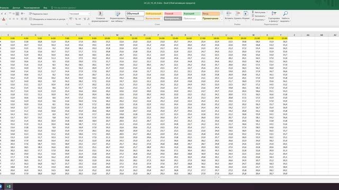Toggle align right button
This screenshot has width=339, height=190.
pyautogui.click(x=17, y=19)
